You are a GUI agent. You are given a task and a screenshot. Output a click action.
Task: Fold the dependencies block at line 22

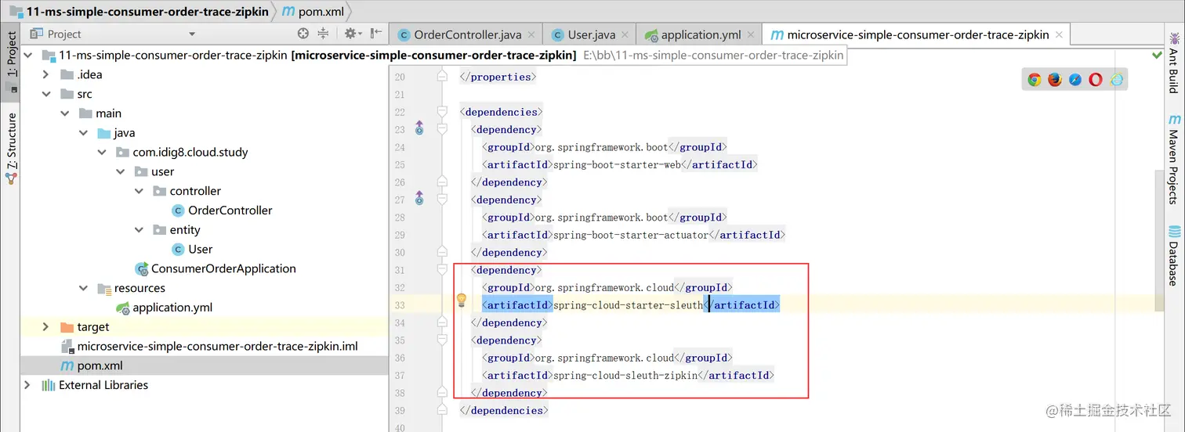pyautogui.click(x=442, y=111)
